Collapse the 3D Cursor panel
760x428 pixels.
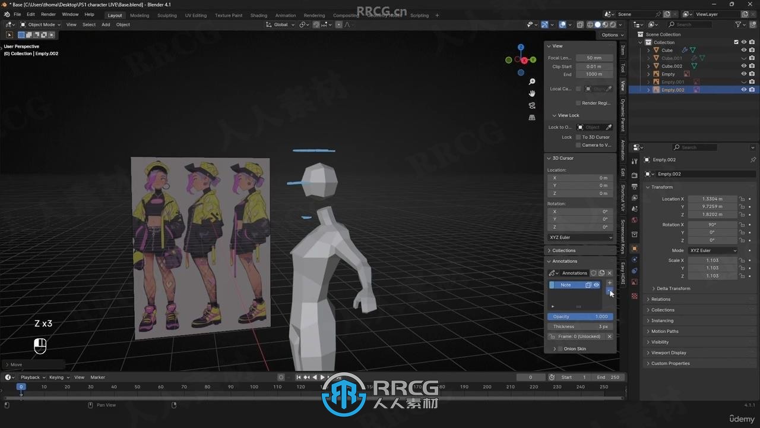tap(563, 158)
